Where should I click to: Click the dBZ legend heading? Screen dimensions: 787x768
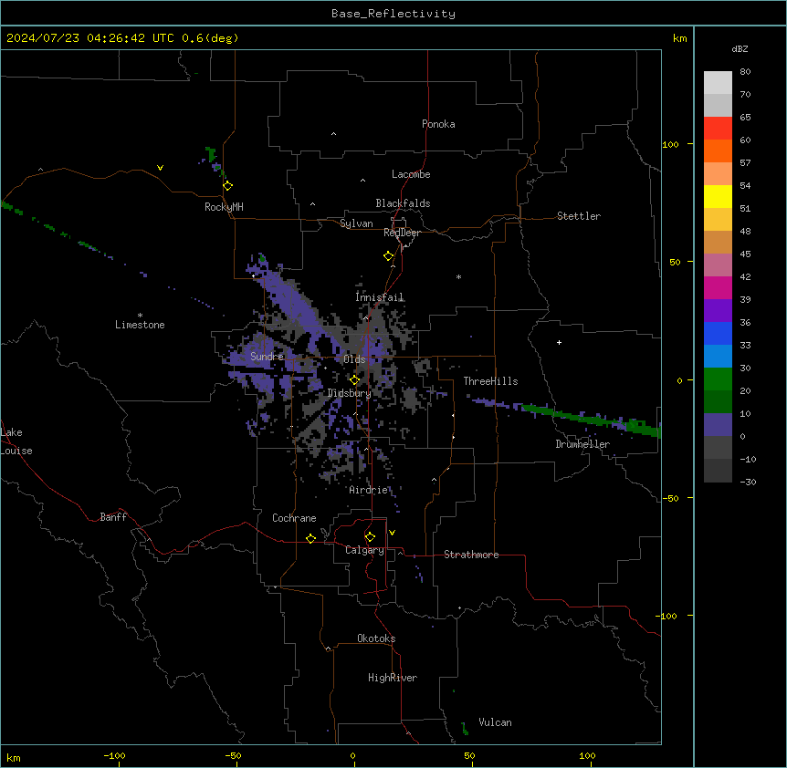740,49
